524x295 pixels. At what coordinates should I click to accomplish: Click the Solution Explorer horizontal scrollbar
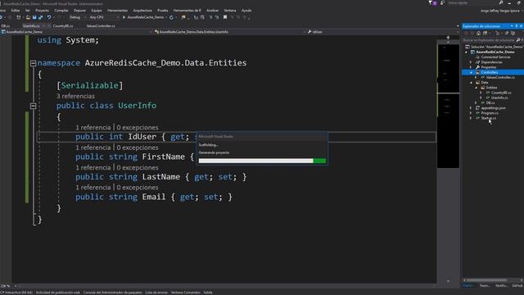click(486, 280)
